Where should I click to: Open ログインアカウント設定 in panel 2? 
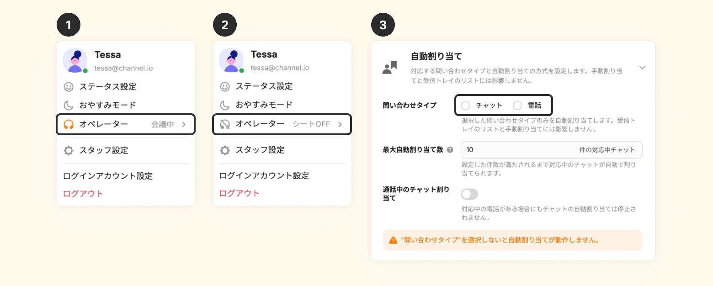(264, 175)
